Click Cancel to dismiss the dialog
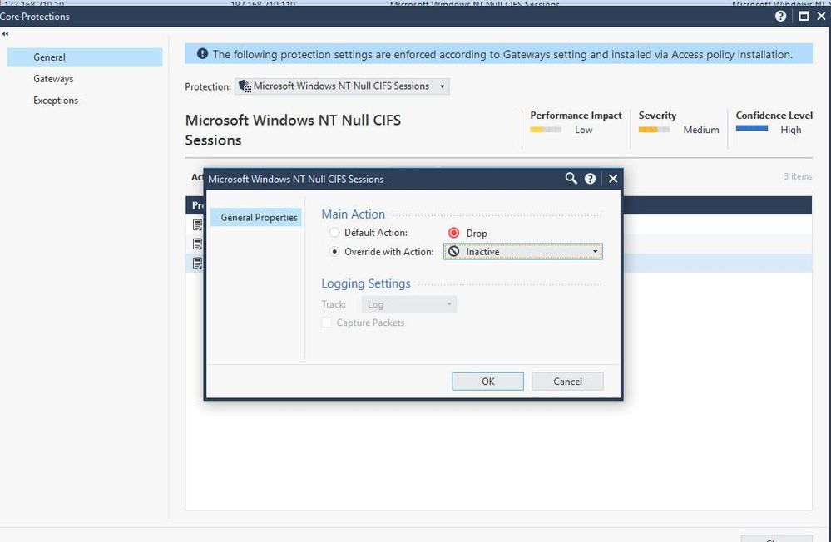This screenshot has width=831, height=542. (x=567, y=381)
